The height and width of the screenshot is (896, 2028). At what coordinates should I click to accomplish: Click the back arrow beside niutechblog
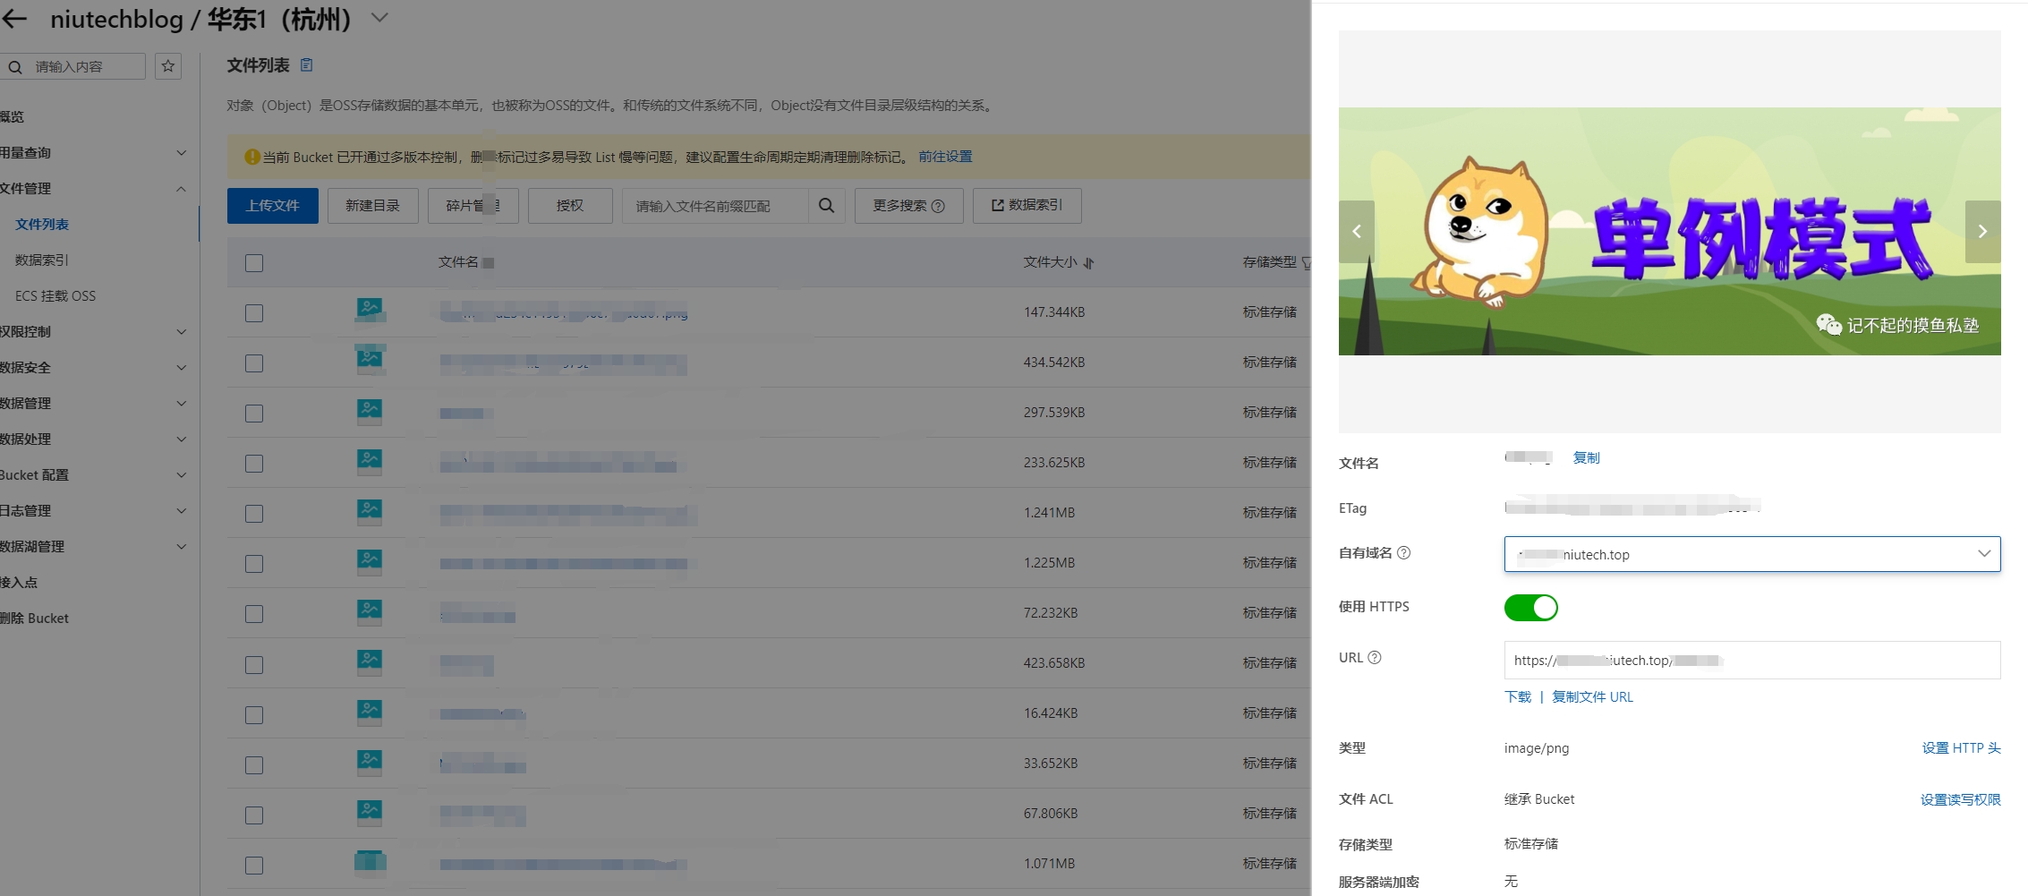point(15,19)
